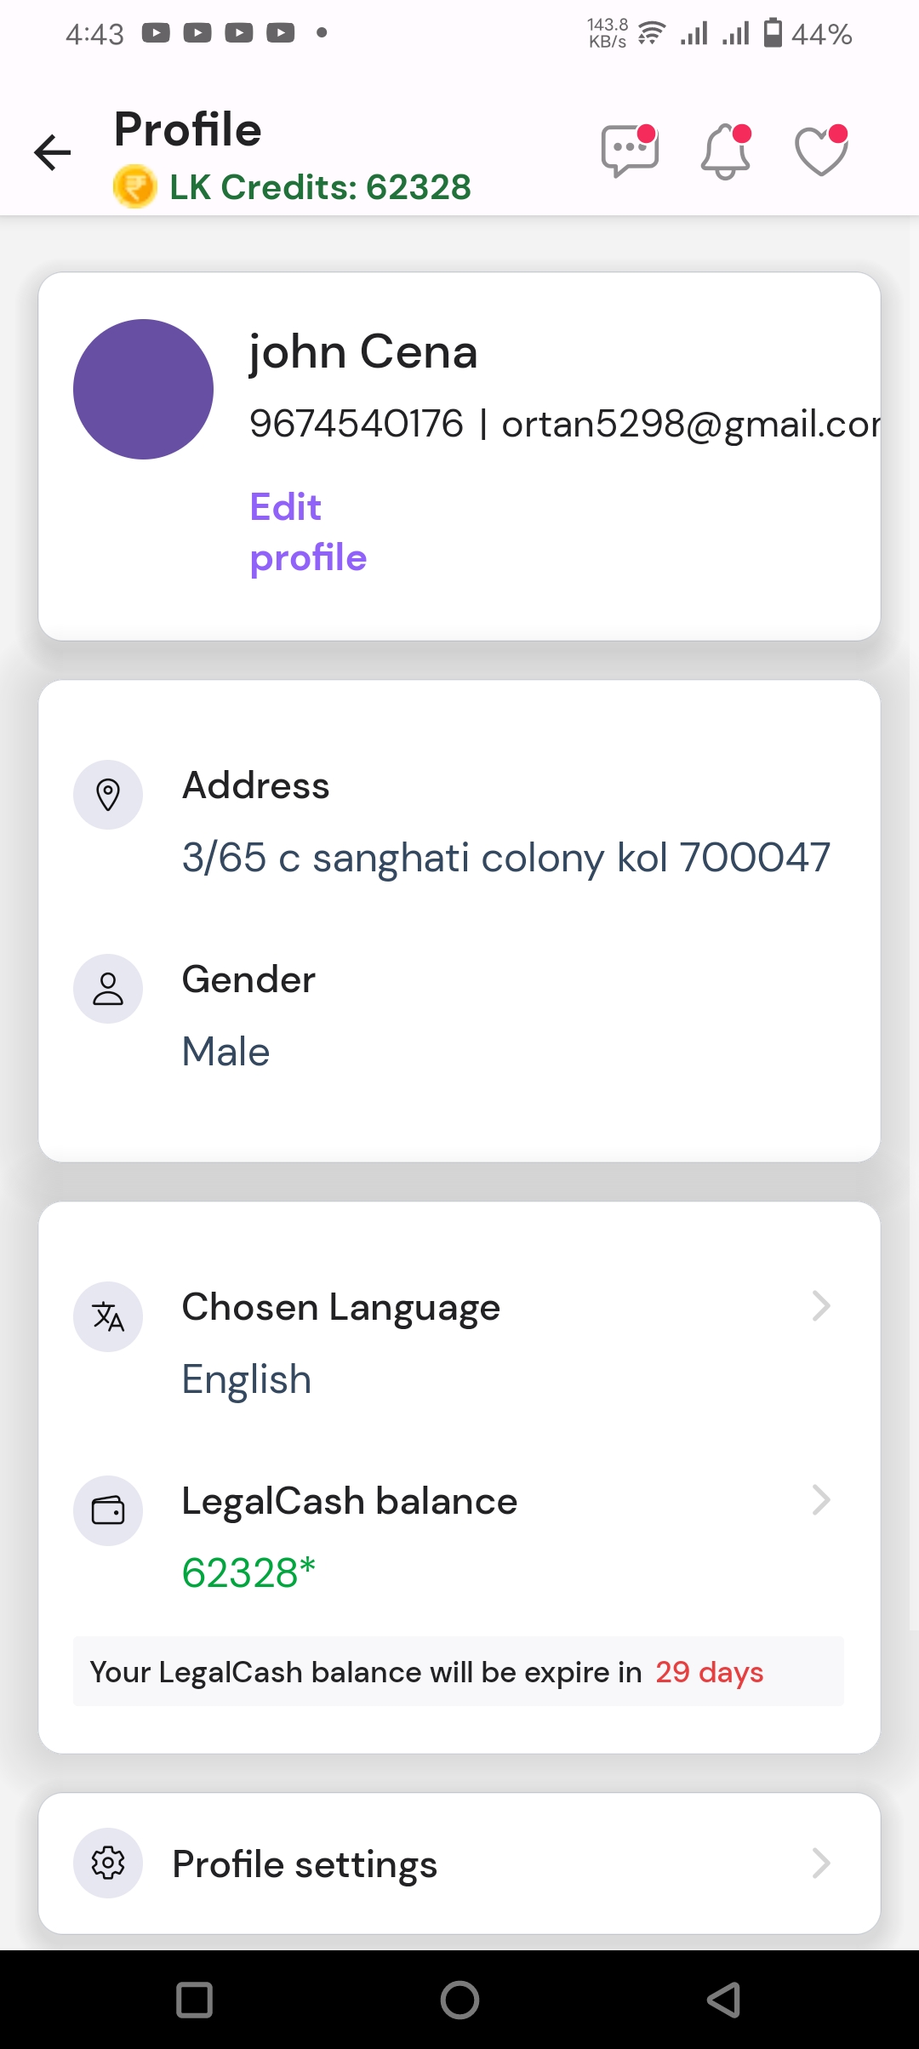Tap the Gender person icon
This screenshot has width=919, height=2049.
tap(108, 989)
